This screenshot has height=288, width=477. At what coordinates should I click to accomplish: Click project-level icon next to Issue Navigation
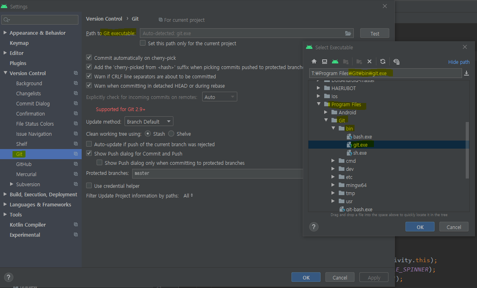(76, 134)
